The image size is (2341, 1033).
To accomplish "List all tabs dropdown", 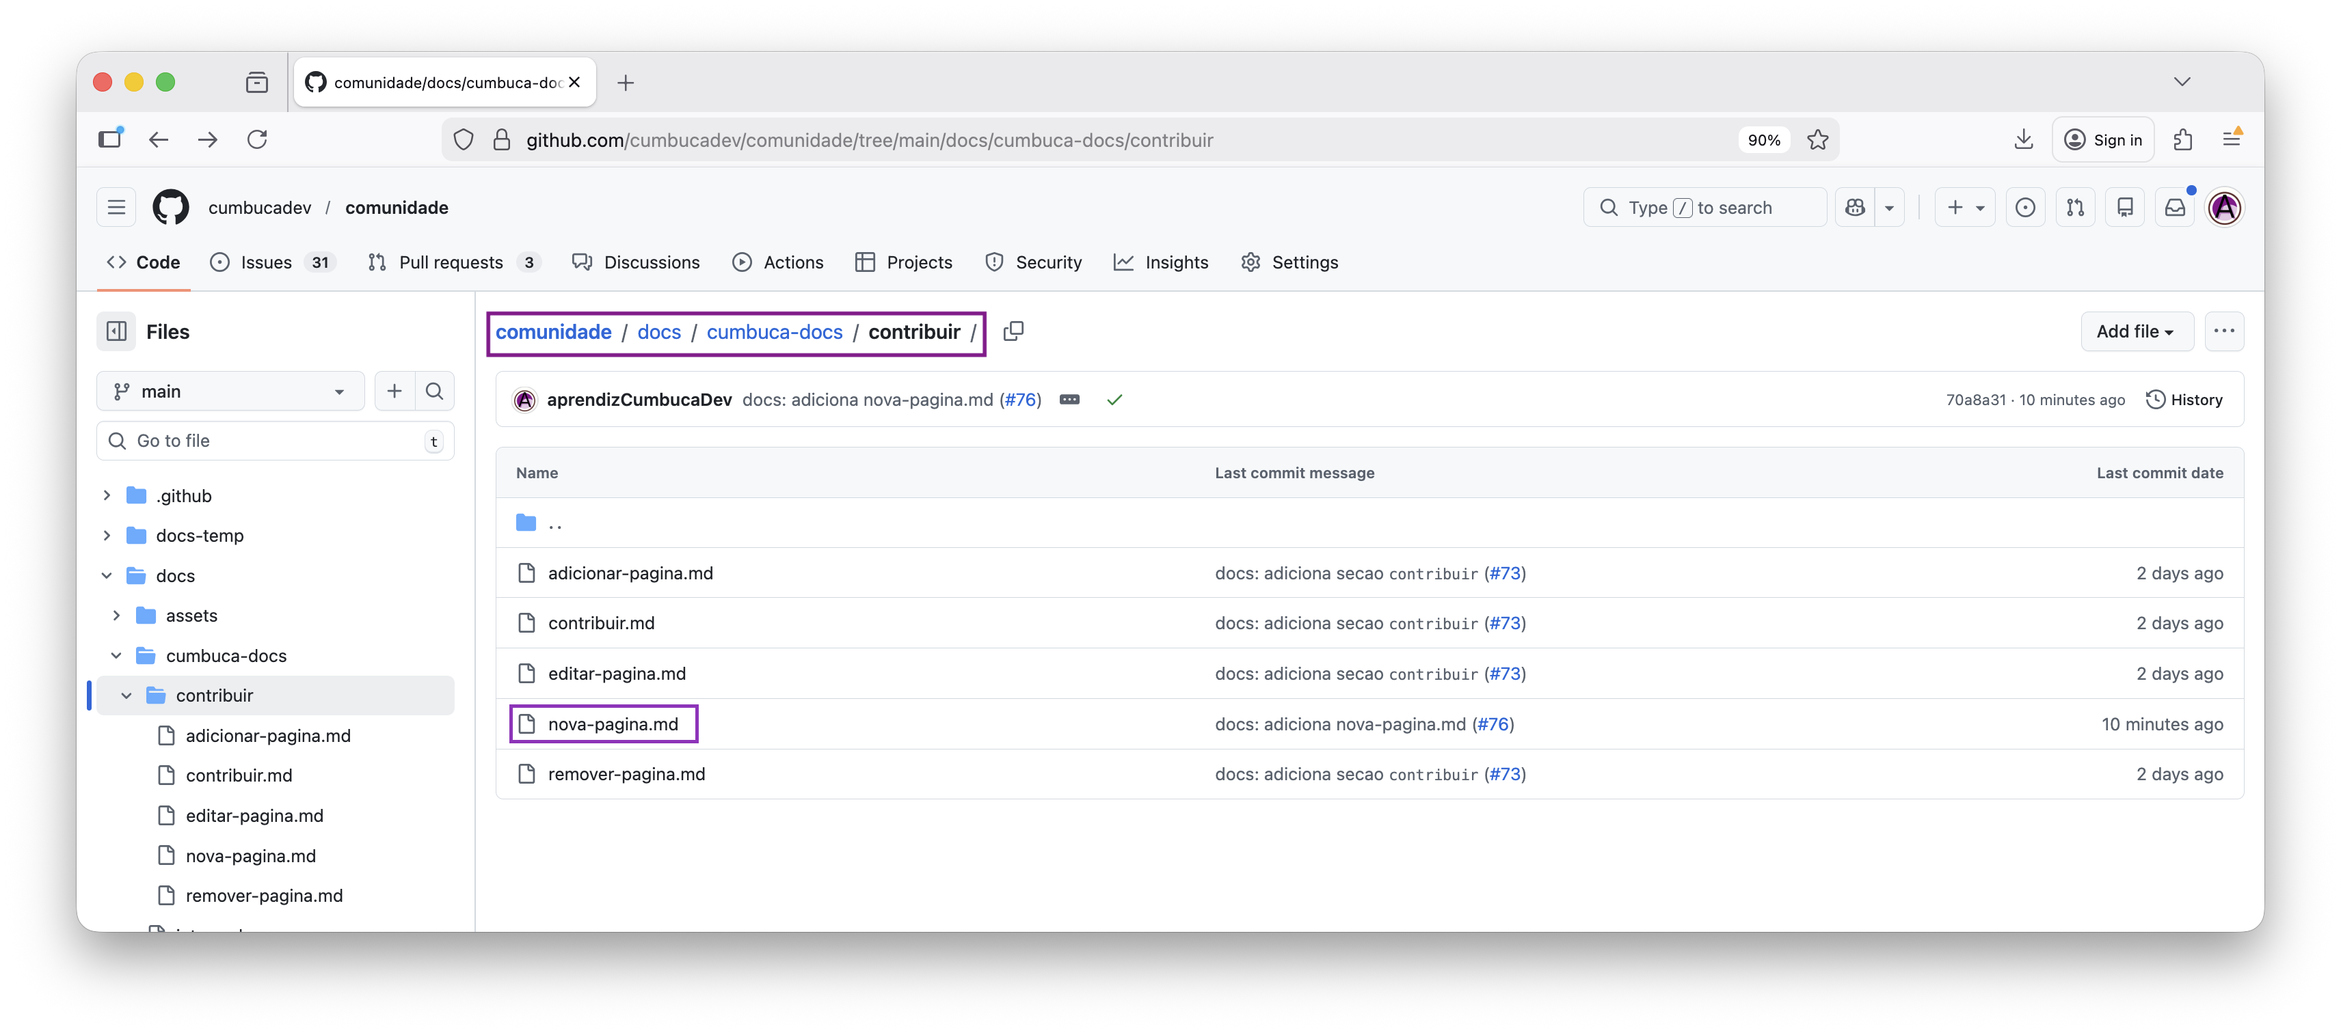I will coord(2182,82).
